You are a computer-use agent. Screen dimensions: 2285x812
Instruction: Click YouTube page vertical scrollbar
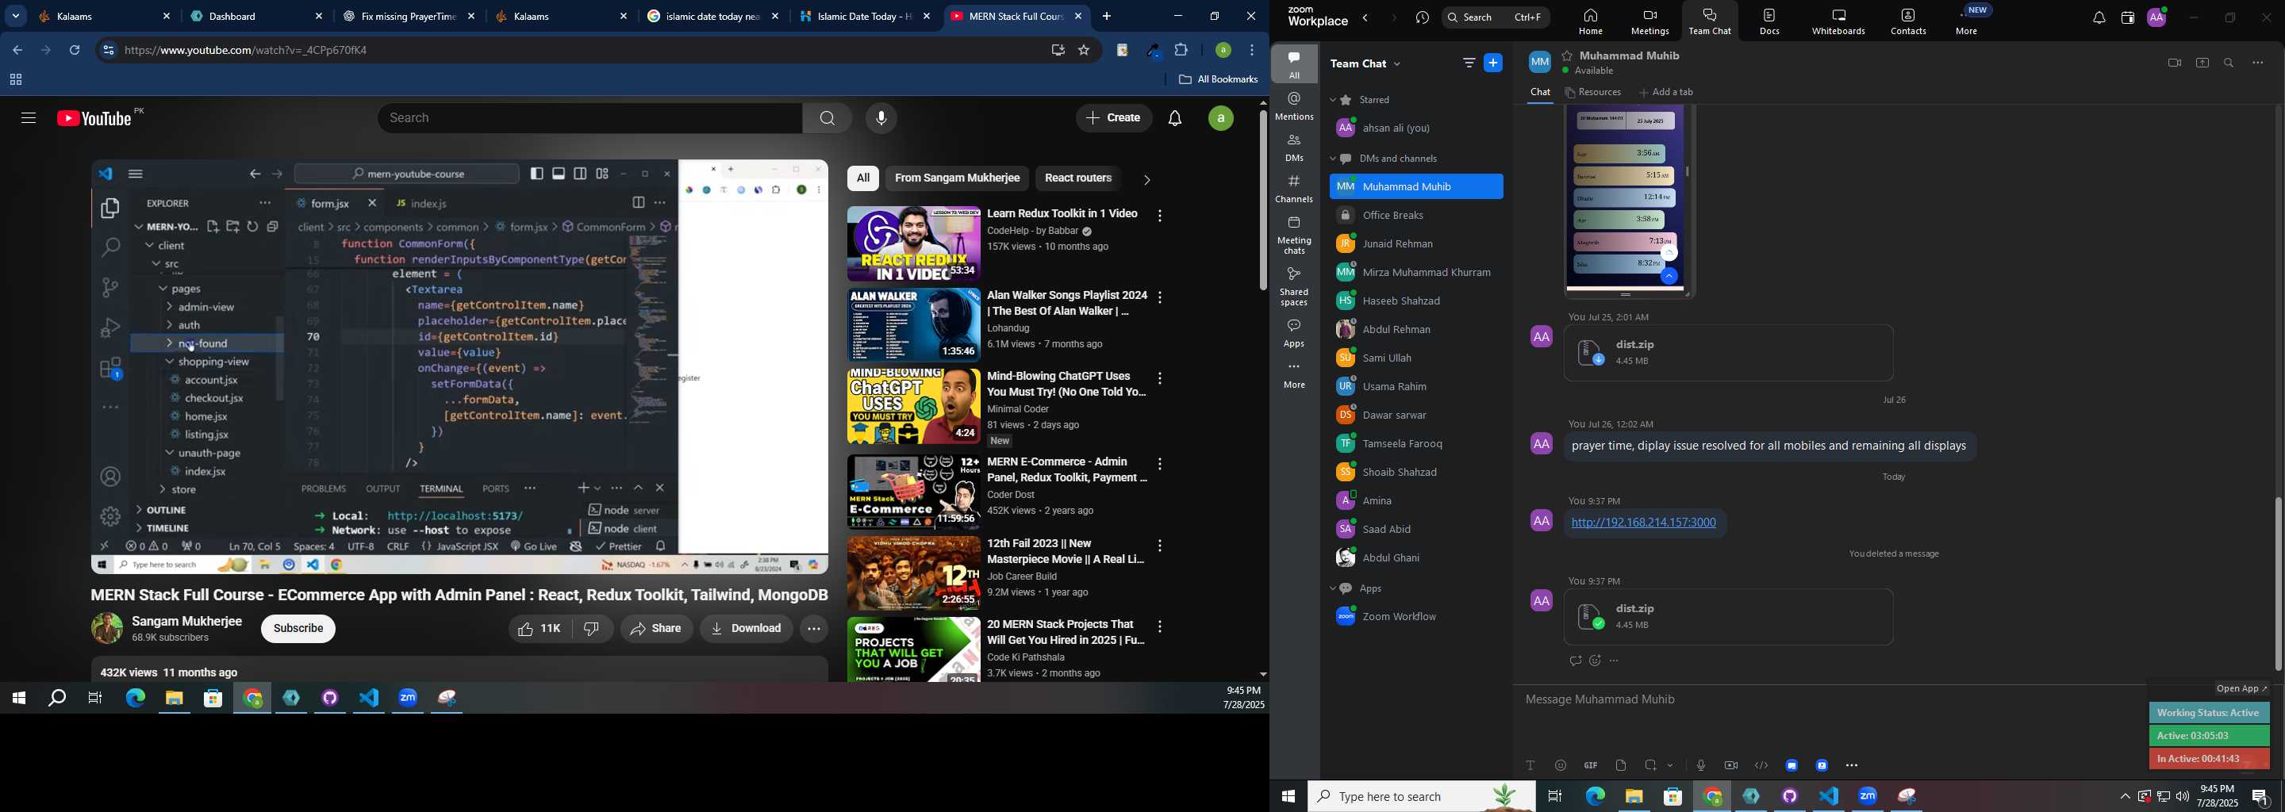click(x=1262, y=202)
